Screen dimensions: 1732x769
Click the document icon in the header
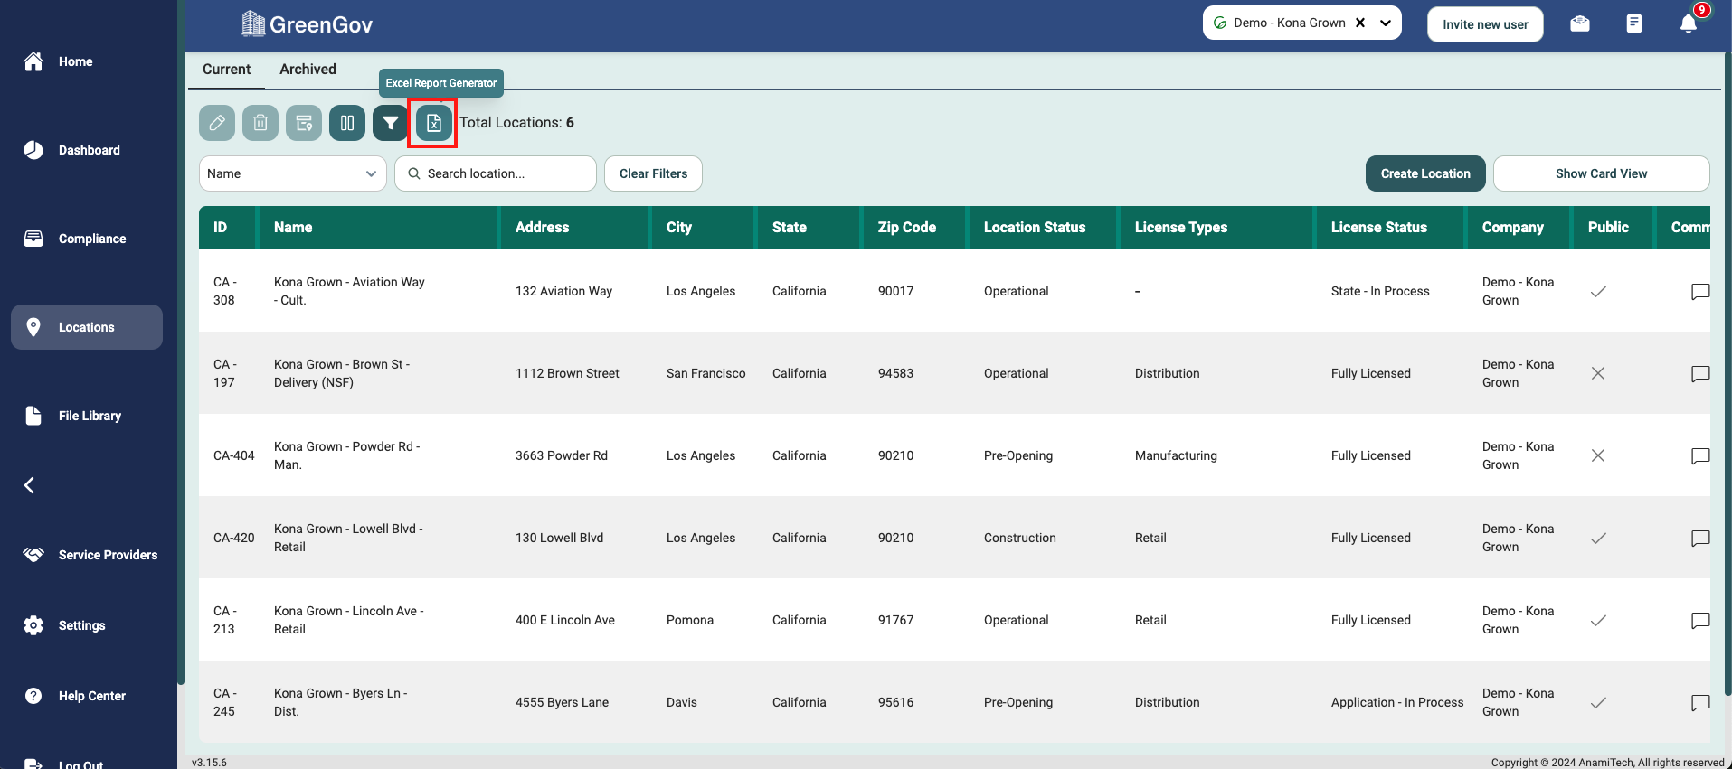tap(1633, 24)
